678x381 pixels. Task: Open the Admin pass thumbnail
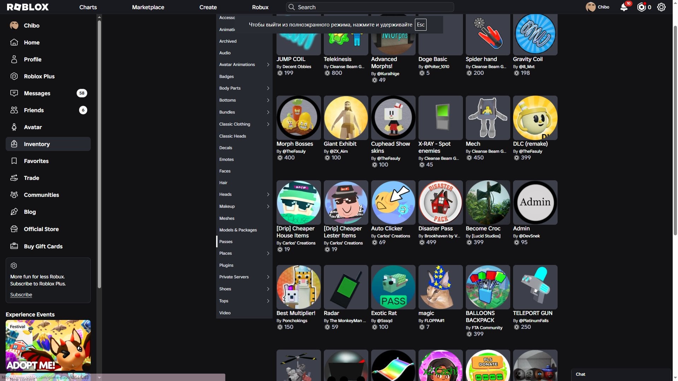pos(535,202)
